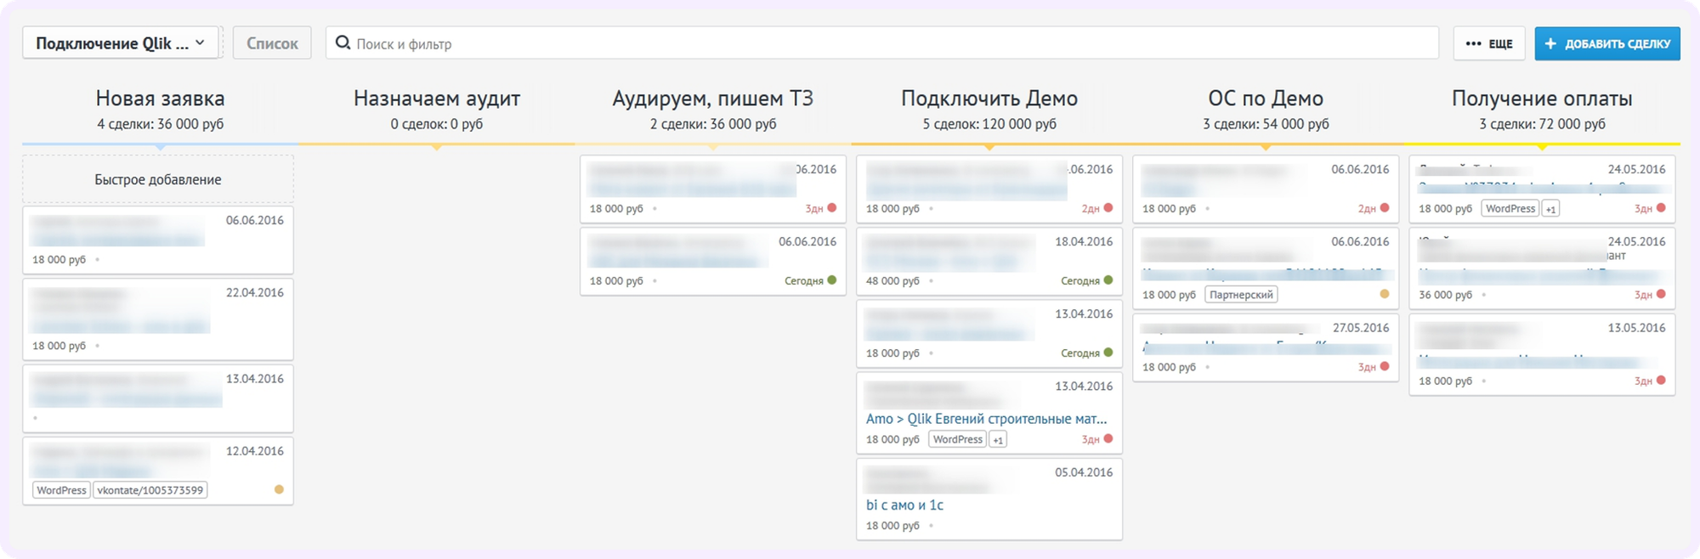Click the vkontakte/1005373599 tag
This screenshot has width=1700, height=559.
(150, 490)
